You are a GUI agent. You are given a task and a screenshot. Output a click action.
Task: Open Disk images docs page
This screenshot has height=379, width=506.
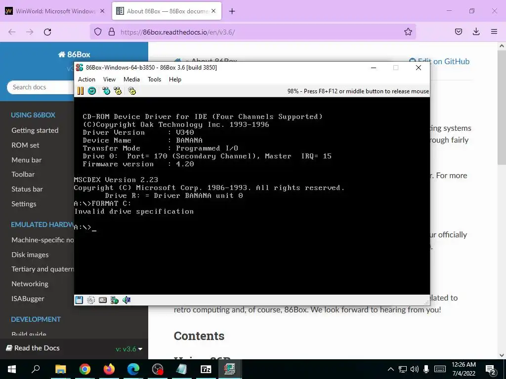(30, 255)
